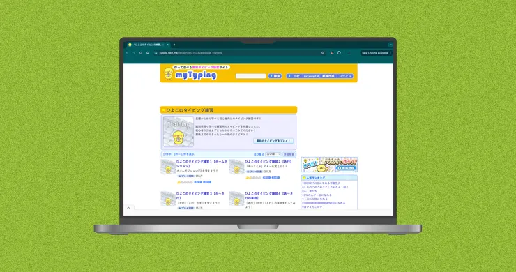Click thumbnail of ひよこのタイピング練習4
The image size is (516, 272).
pyautogui.click(x=236, y=199)
